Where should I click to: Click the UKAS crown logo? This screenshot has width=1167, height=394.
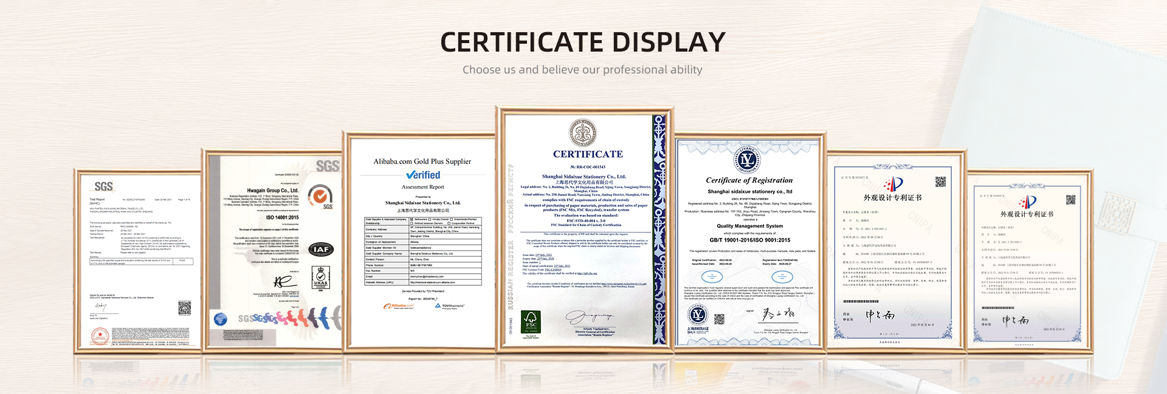pos(320,277)
